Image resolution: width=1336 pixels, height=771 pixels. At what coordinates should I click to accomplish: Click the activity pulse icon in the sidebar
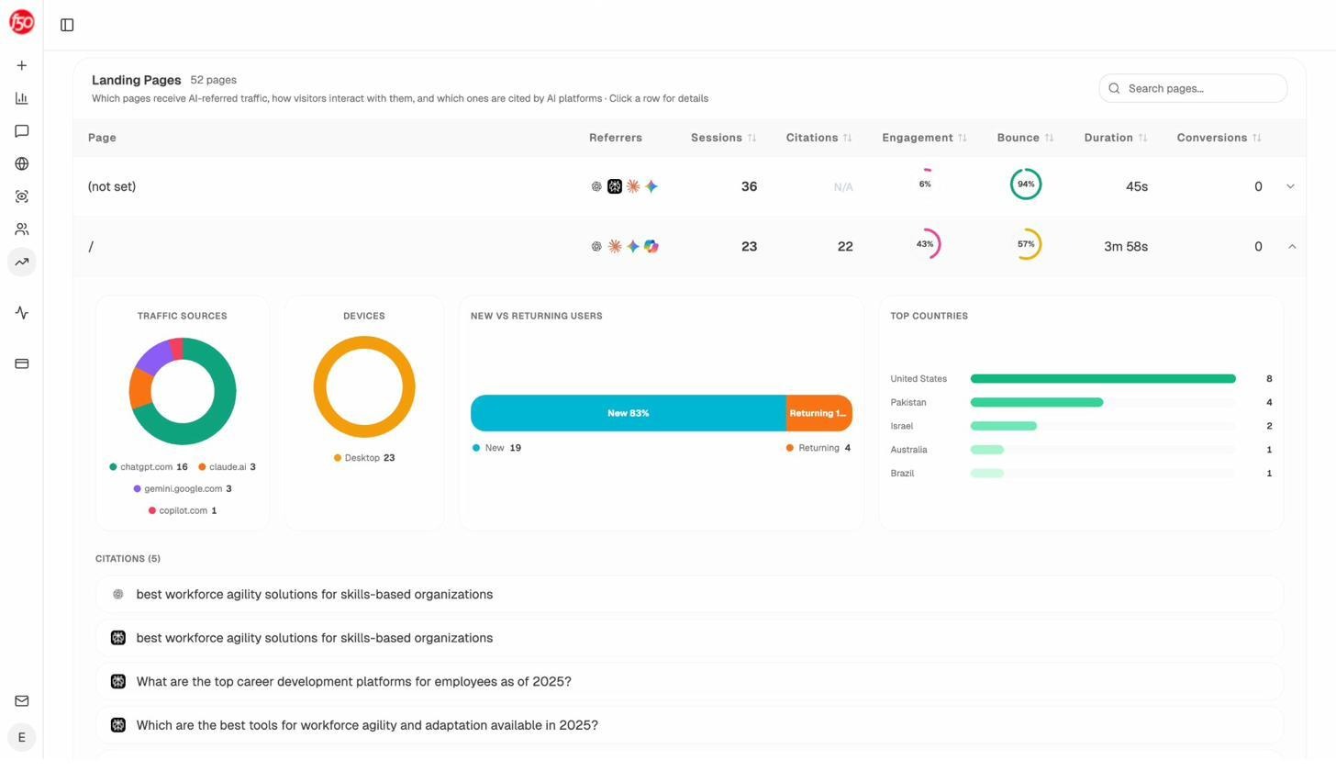pos(21,313)
